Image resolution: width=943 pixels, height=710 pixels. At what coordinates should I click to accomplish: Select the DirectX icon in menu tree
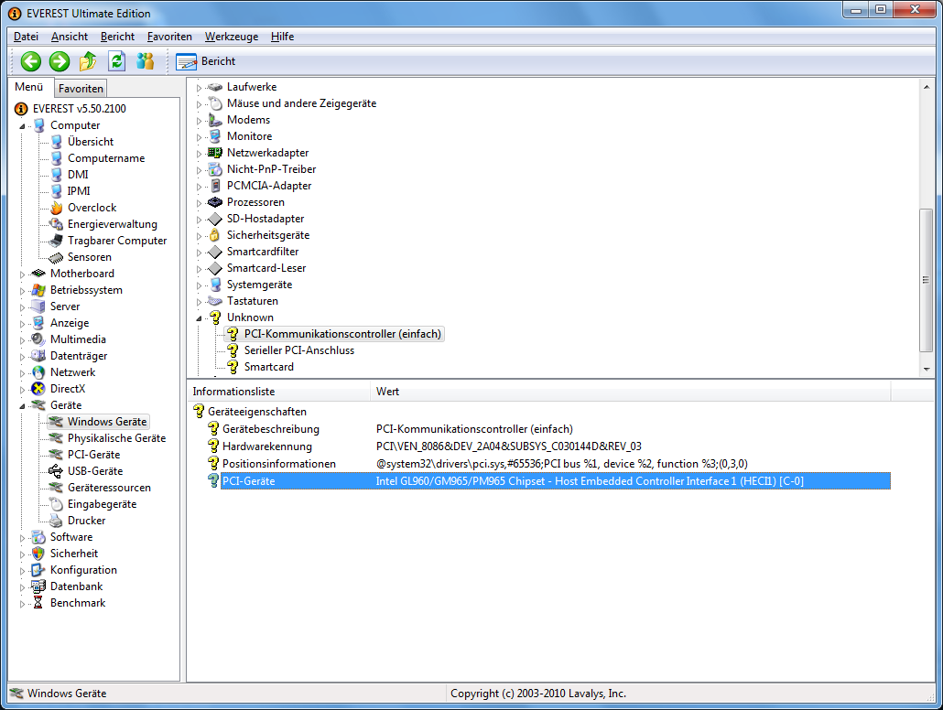point(38,389)
